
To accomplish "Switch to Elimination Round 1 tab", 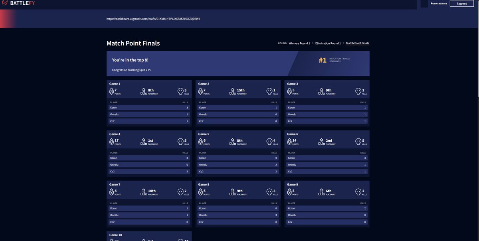I will tap(328, 43).
